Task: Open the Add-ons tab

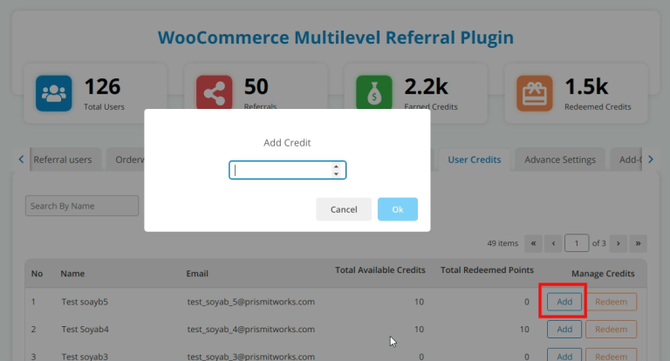Action: 626,160
